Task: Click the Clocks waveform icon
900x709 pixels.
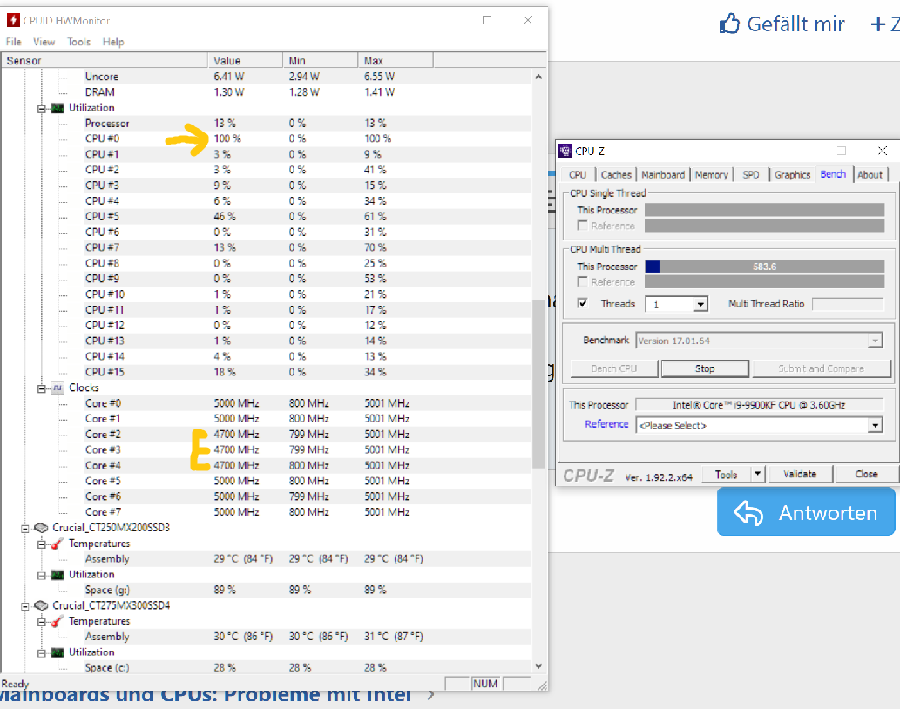Action: coord(58,388)
